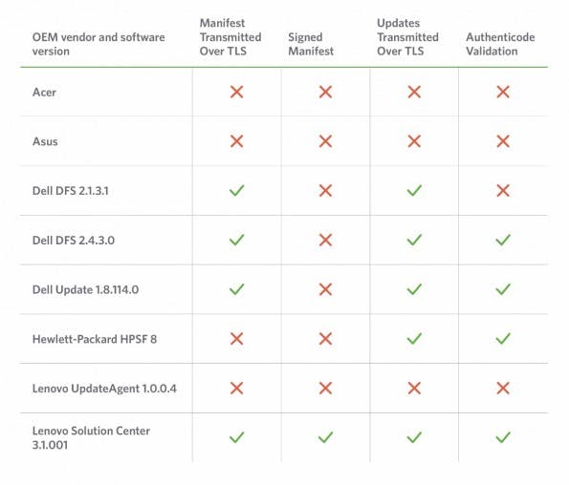Click the 'OEM vendor and software version' header
This screenshot has height=485, width=569.
(x=98, y=44)
